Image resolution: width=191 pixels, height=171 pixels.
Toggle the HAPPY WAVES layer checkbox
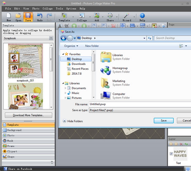tap(171, 154)
